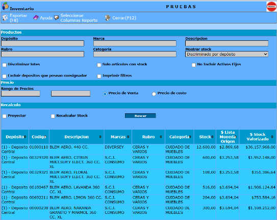Click the Descripcion filter input field

tap(226, 43)
